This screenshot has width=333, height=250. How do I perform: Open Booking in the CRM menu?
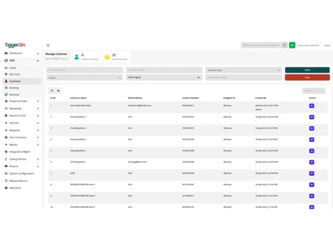click(14, 88)
